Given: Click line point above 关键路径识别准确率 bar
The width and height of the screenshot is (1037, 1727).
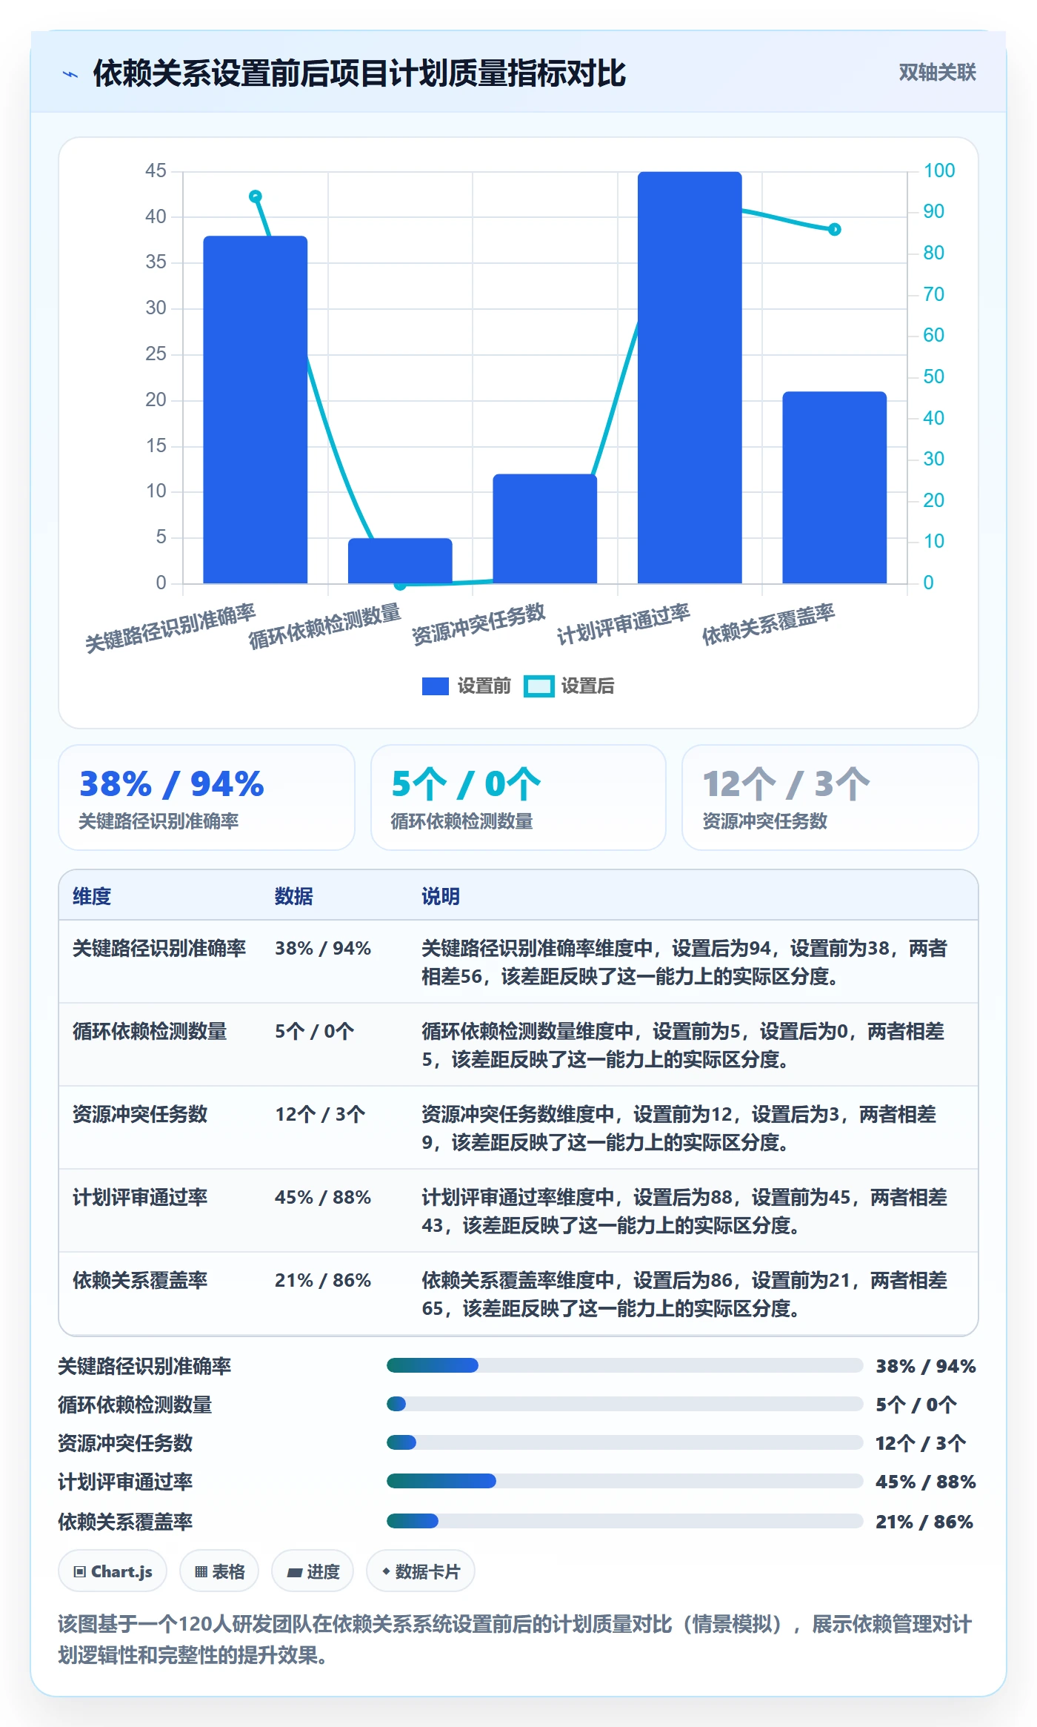Looking at the screenshot, I should (x=256, y=196).
